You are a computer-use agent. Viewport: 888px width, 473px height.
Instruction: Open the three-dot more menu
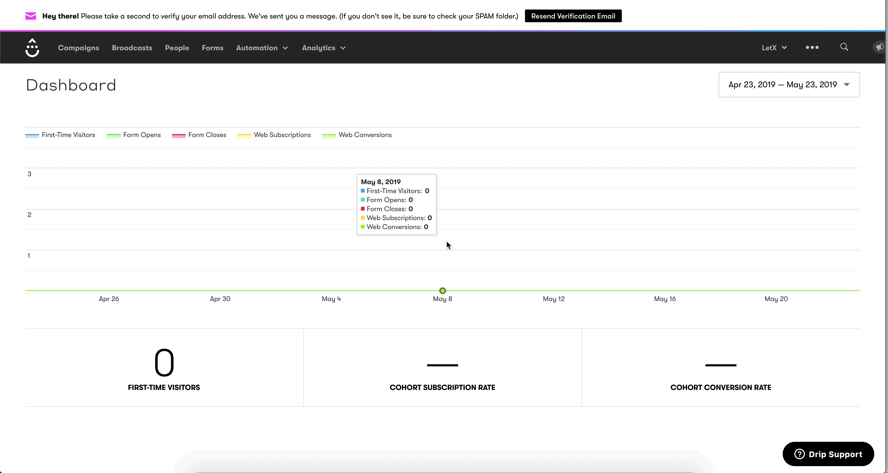tap(812, 48)
